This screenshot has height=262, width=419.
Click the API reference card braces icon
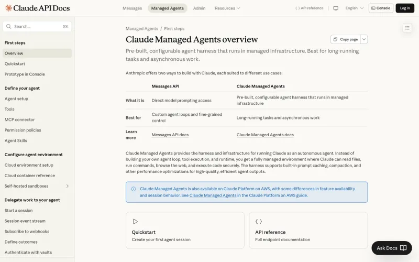tap(258, 221)
